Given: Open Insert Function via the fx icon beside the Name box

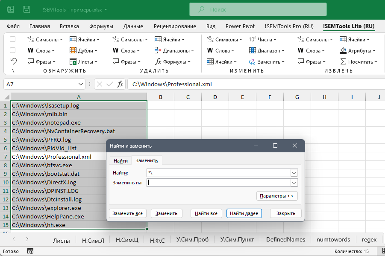Looking at the screenshot, I should [120, 84].
